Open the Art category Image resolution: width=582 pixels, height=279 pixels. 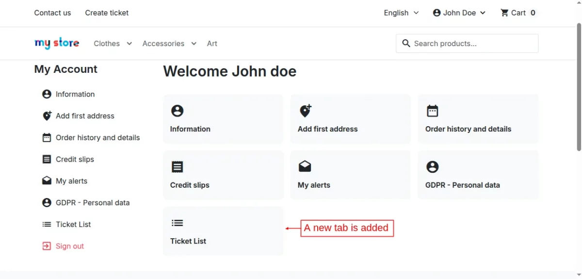212,44
